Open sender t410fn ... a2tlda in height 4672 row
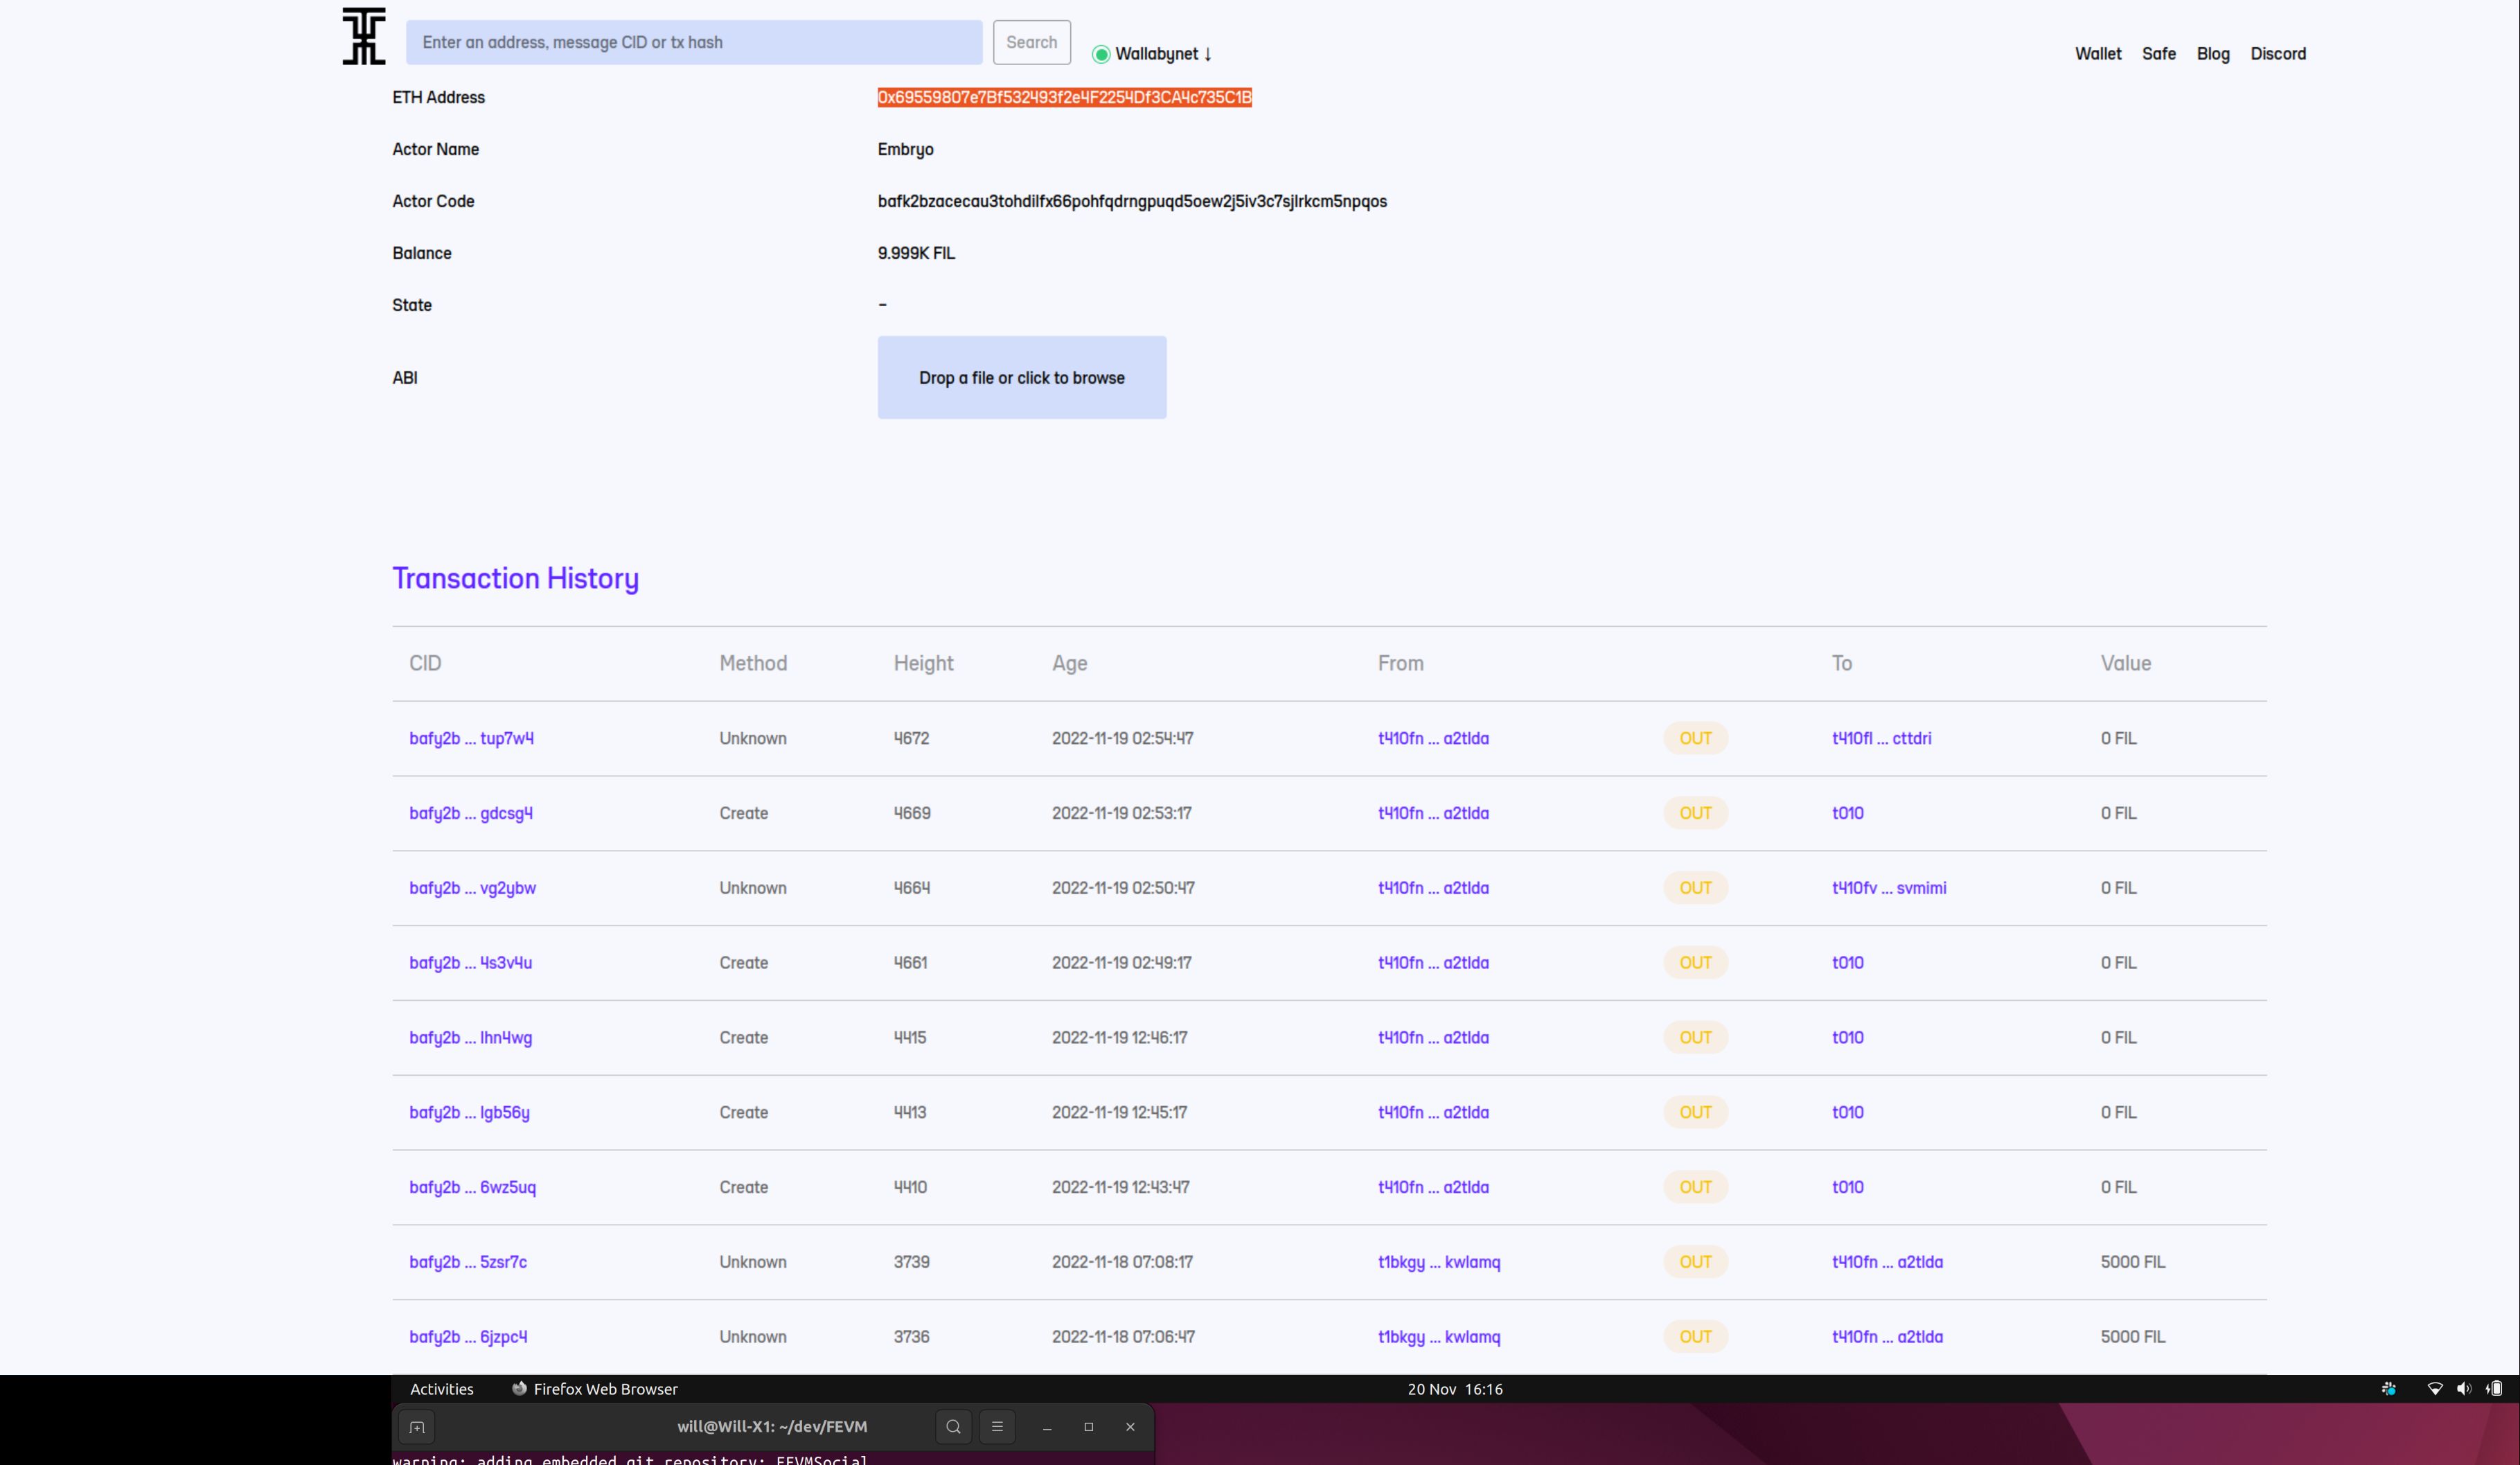Image resolution: width=2520 pixels, height=1465 pixels. 1433,738
